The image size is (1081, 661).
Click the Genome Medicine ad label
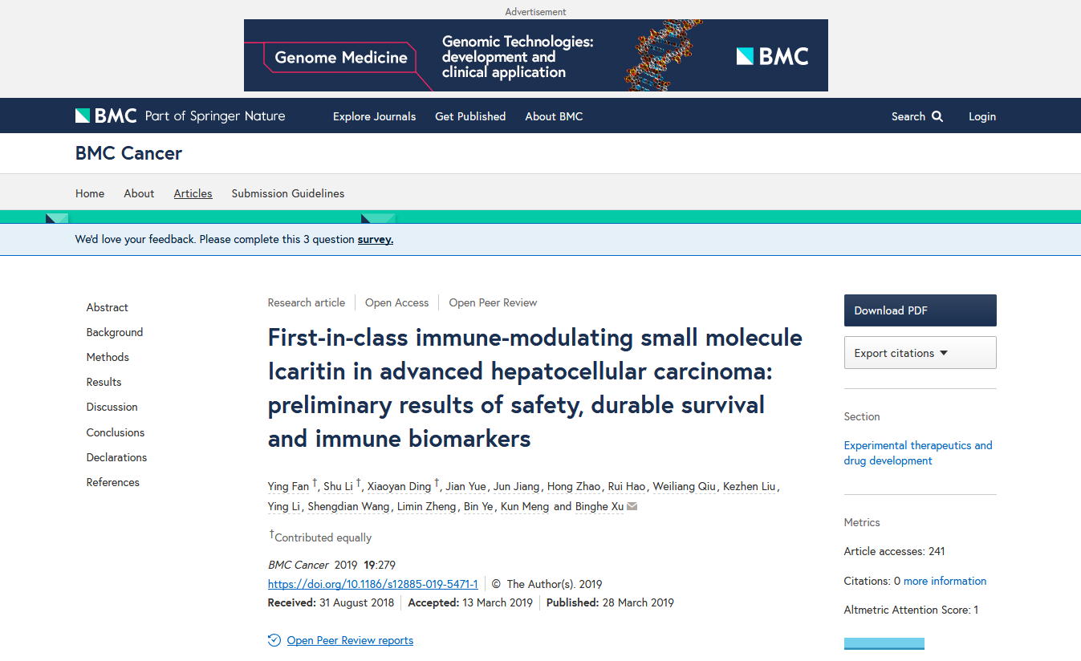pyautogui.click(x=341, y=58)
